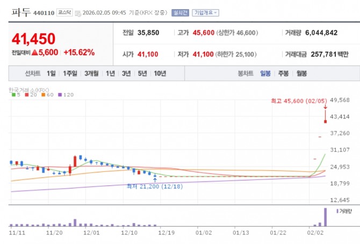
Task: Click the 시가 value 41,100
Action: coord(148,54)
